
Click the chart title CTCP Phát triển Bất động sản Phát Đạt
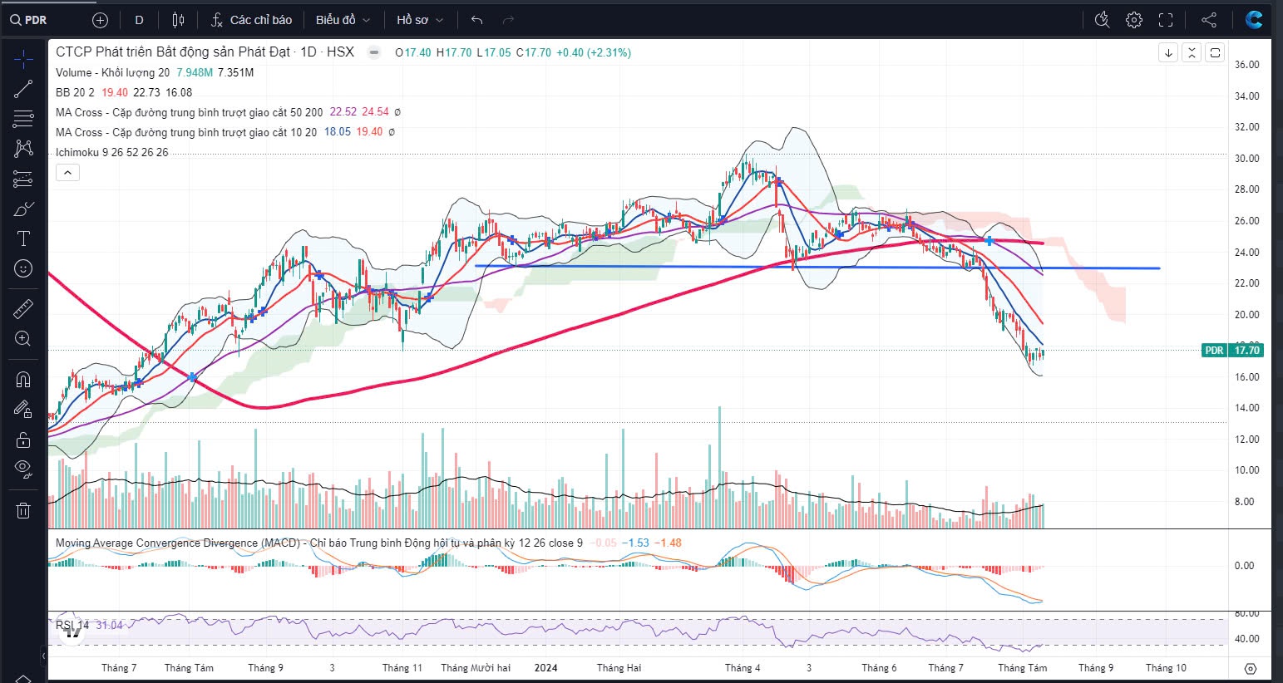pyautogui.click(x=173, y=52)
